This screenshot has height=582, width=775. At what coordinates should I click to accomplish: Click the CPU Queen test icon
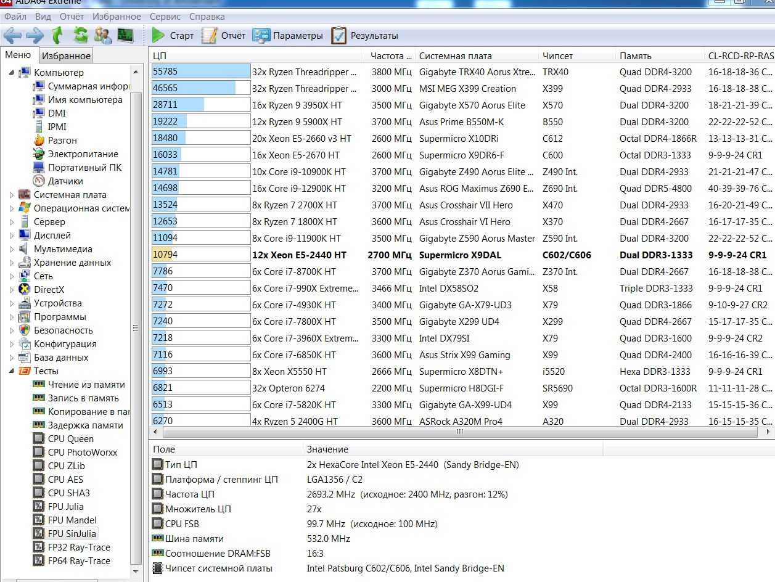(39, 439)
